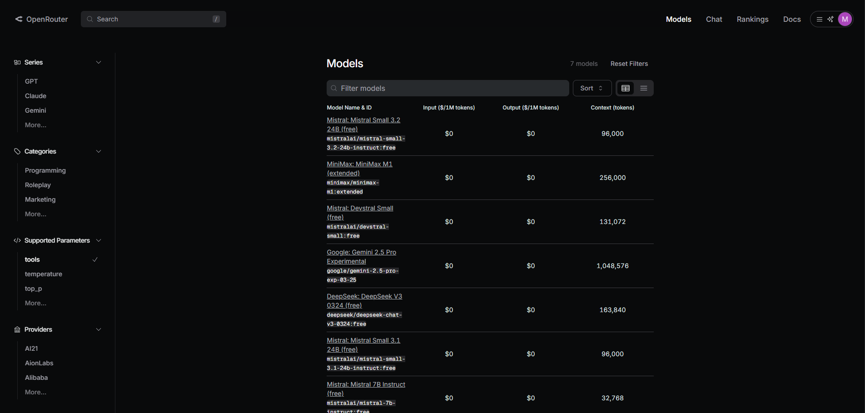Show more Categories options
Viewport: 865px width, 413px height.
[x=35, y=214]
